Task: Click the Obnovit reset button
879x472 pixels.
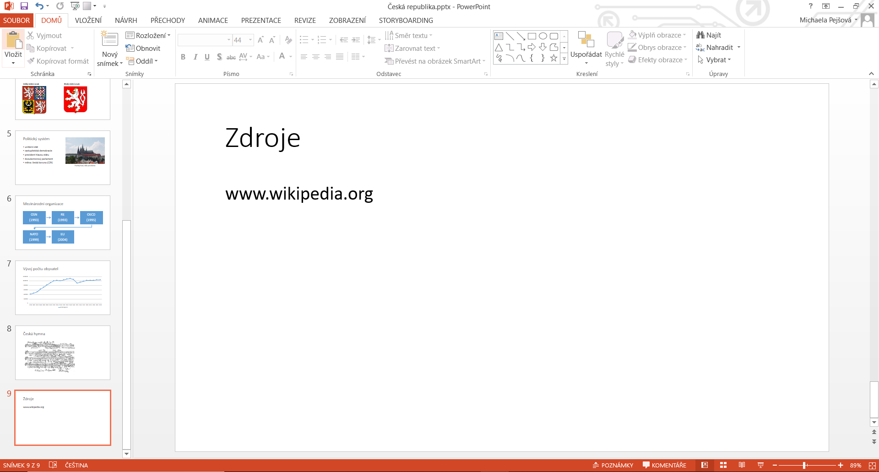Action: pyautogui.click(x=143, y=49)
